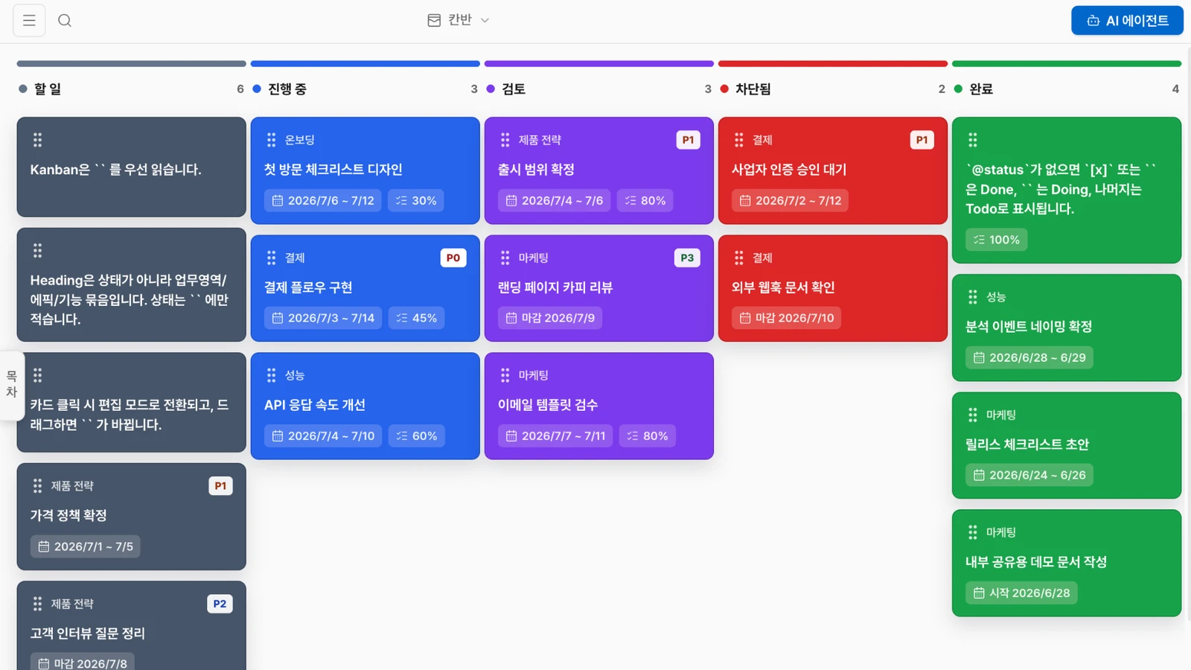Click the 마감 2026/7/9 due date chip
The height and width of the screenshot is (670, 1191).
point(550,318)
